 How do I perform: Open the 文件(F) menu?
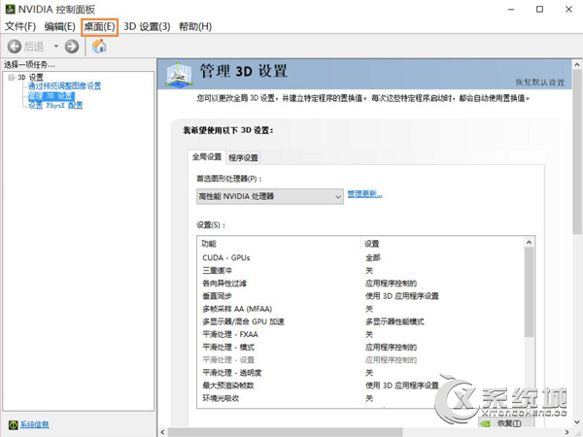tap(20, 27)
